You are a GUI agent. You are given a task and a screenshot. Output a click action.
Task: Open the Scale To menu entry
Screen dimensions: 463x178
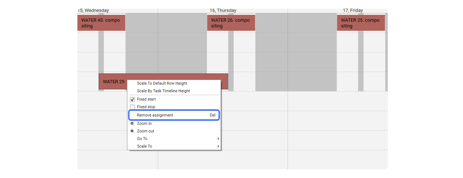(x=174, y=147)
